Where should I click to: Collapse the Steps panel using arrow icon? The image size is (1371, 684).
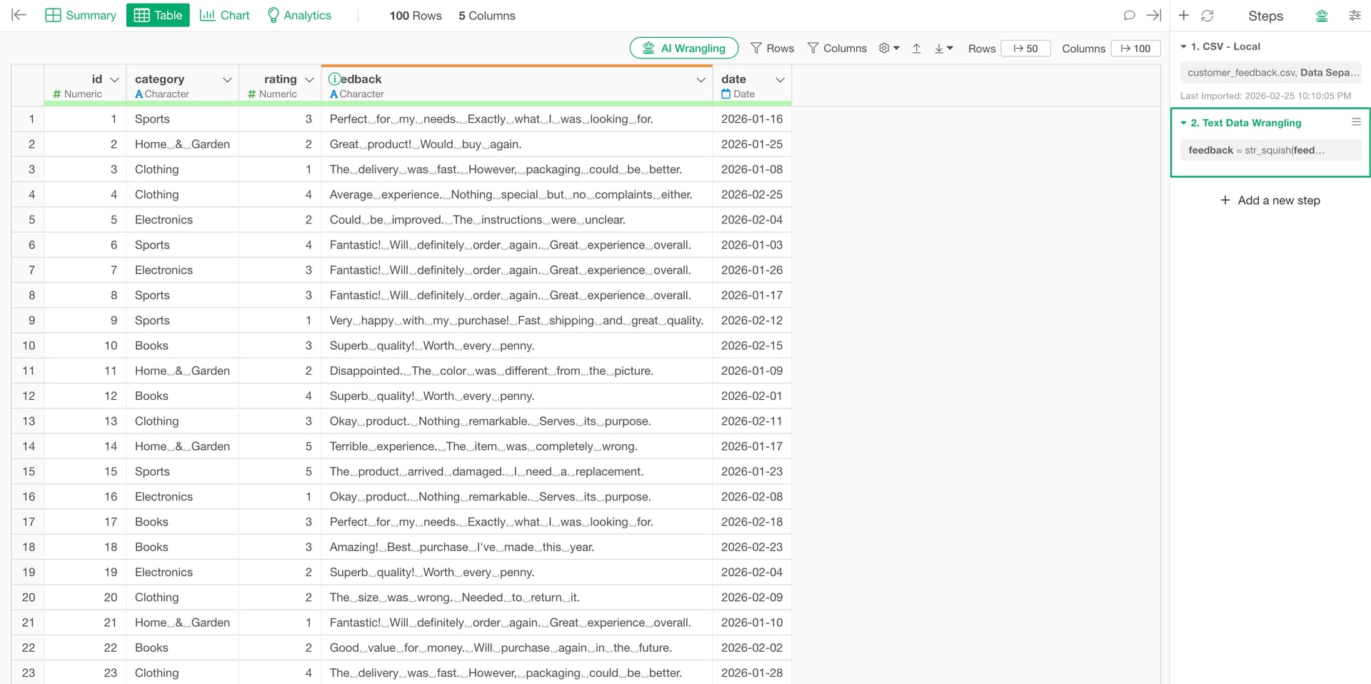click(1153, 15)
